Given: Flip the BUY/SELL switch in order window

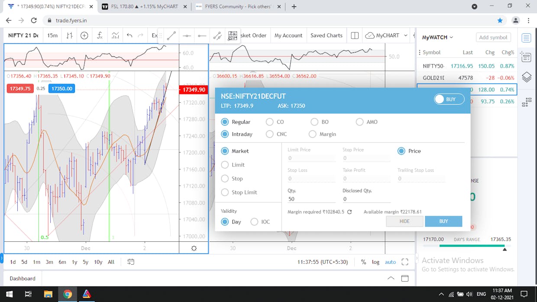Looking at the screenshot, I should pyautogui.click(x=449, y=99).
